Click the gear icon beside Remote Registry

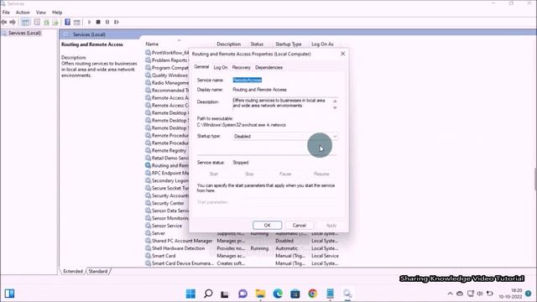[148, 150]
